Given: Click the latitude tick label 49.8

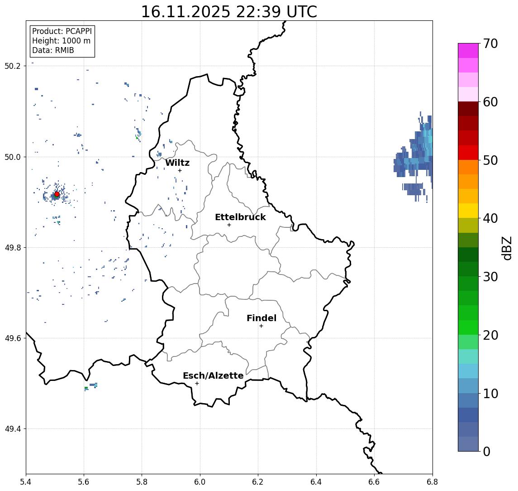Looking at the screenshot, I should point(13,247).
